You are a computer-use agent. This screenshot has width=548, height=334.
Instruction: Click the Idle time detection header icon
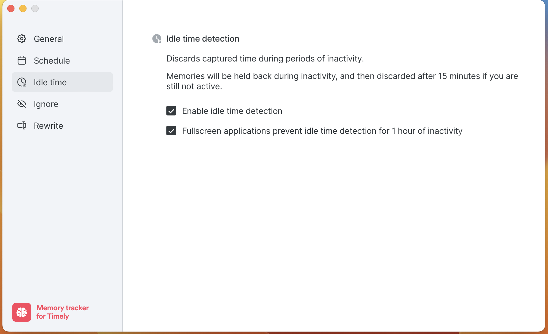click(156, 39)
